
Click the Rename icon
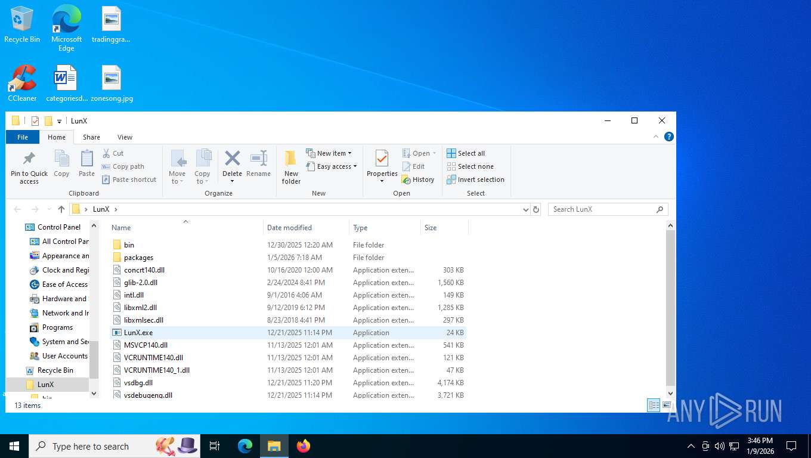point(258,158)
